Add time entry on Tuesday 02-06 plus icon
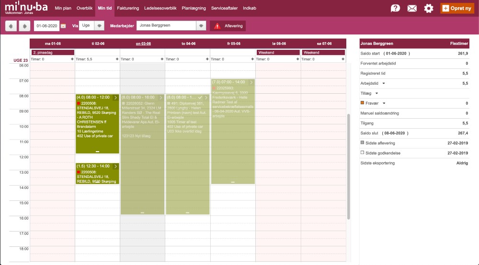The image size is (479, 265). 117,59
